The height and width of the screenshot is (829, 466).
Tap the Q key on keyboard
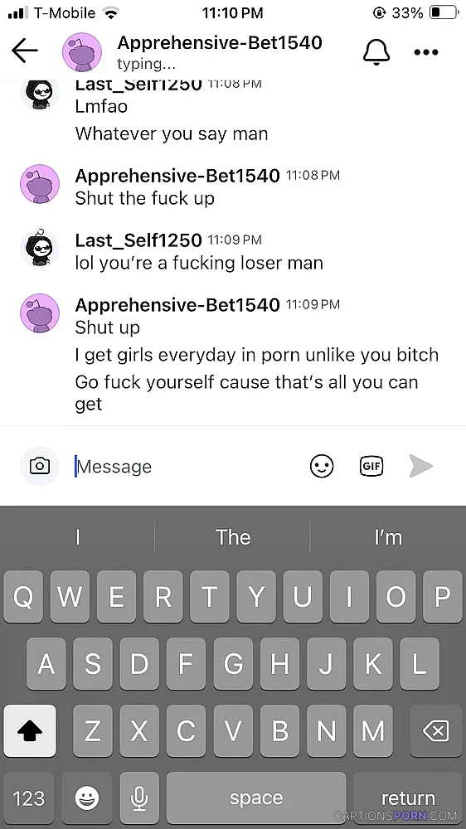pyautogui.click(x=23, y=596)
